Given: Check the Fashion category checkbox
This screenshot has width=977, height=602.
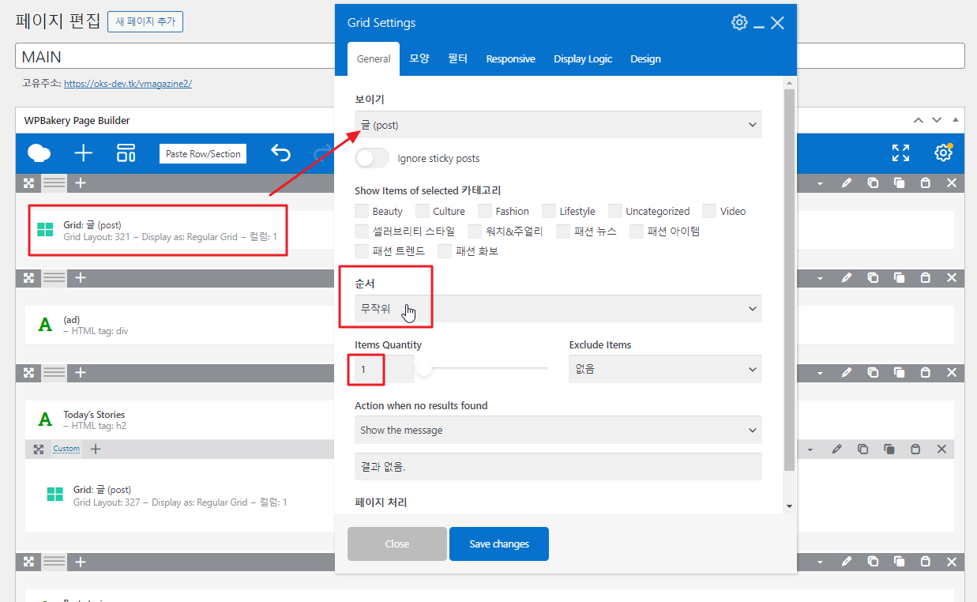Looking at the screenshot, I should click(x=485, y=211).
